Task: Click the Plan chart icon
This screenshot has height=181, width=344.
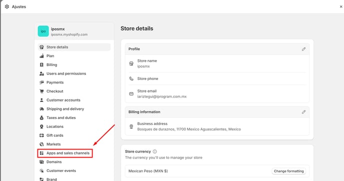Action: point(41,56)
